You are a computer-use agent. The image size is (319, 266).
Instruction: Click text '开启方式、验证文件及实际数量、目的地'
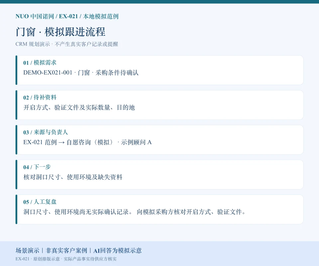click(x=79, y=107)
